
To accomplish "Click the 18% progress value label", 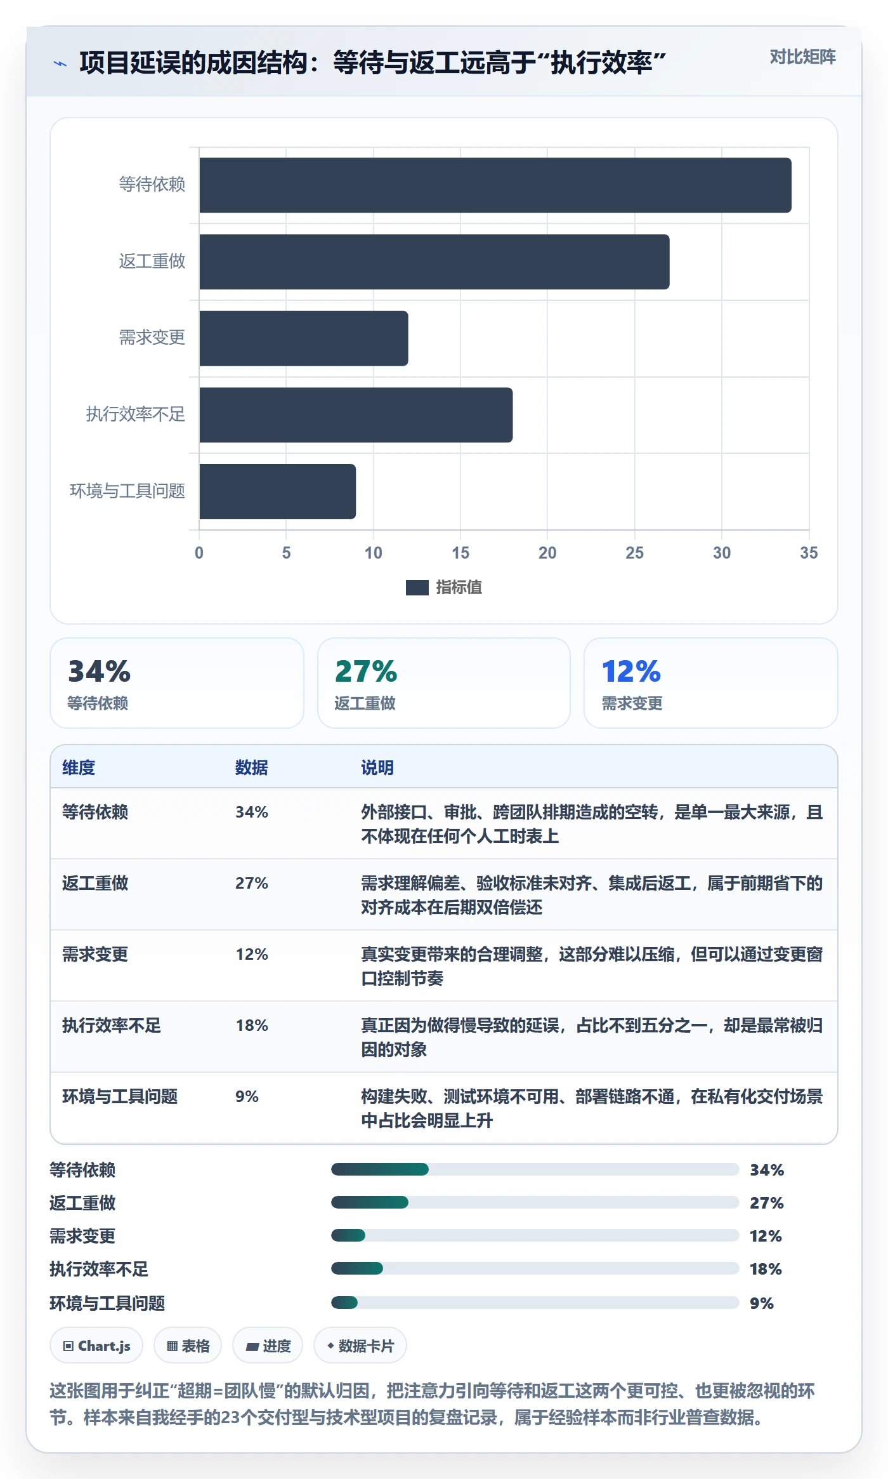I will click(x=766, y=1269).
